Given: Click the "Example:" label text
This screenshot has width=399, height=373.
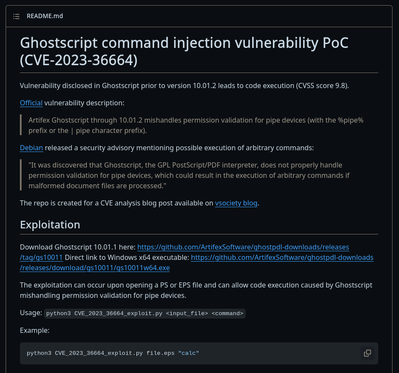Looking at the screenshot, I should click(35, 331).
